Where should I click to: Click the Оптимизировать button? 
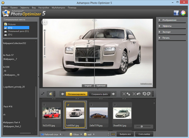tap(77, 94)
